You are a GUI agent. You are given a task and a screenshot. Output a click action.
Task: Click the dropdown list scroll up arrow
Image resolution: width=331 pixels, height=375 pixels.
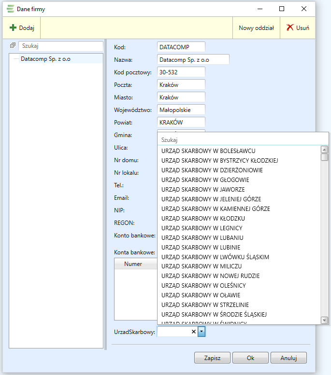[324, 149]
